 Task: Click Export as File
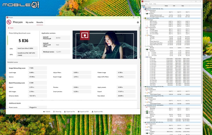point(70,112)
